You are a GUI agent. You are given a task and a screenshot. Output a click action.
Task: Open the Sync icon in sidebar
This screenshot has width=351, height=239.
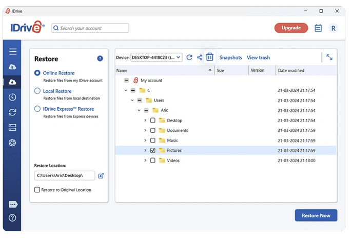point(12,112)
